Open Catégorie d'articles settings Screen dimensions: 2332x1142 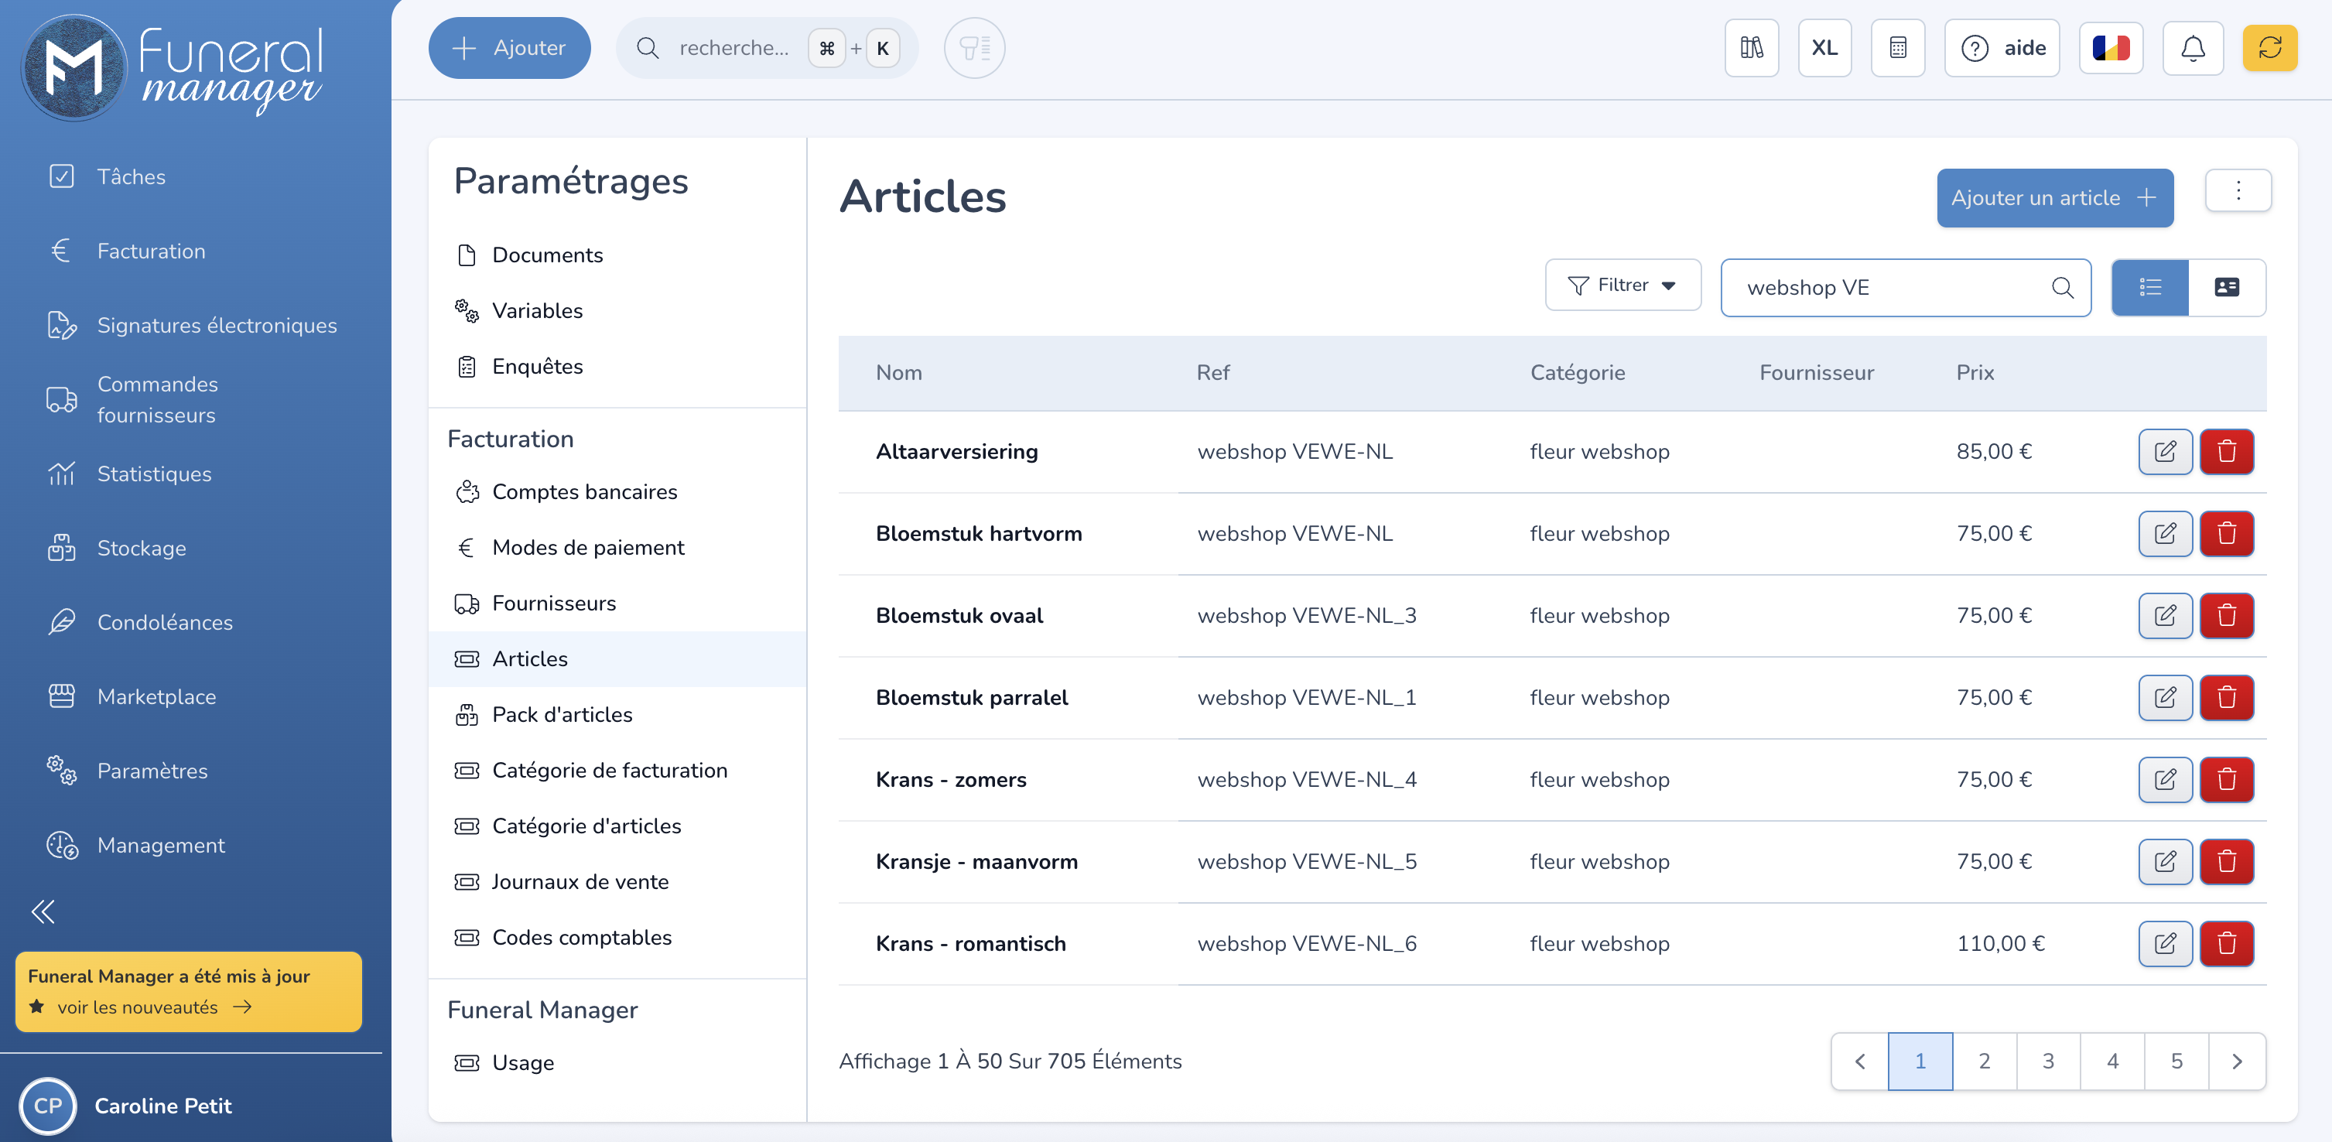(586, 826)
